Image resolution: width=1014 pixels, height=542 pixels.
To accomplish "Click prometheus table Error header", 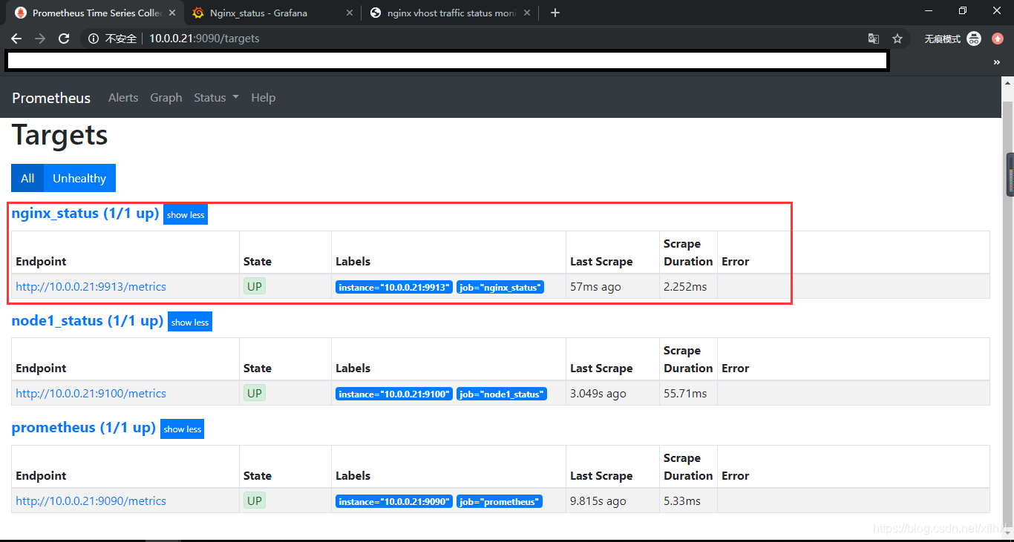I will (x=735, y=476).
